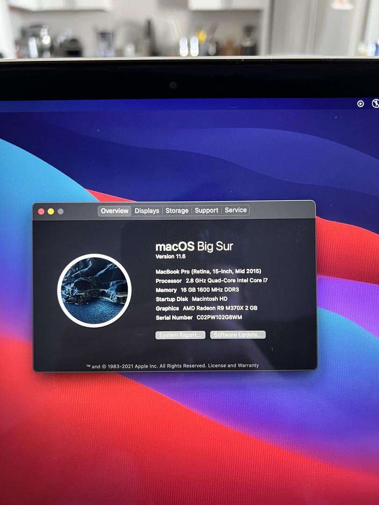
Task: Switch to the Displays tab
Action: tap(147, 210)
